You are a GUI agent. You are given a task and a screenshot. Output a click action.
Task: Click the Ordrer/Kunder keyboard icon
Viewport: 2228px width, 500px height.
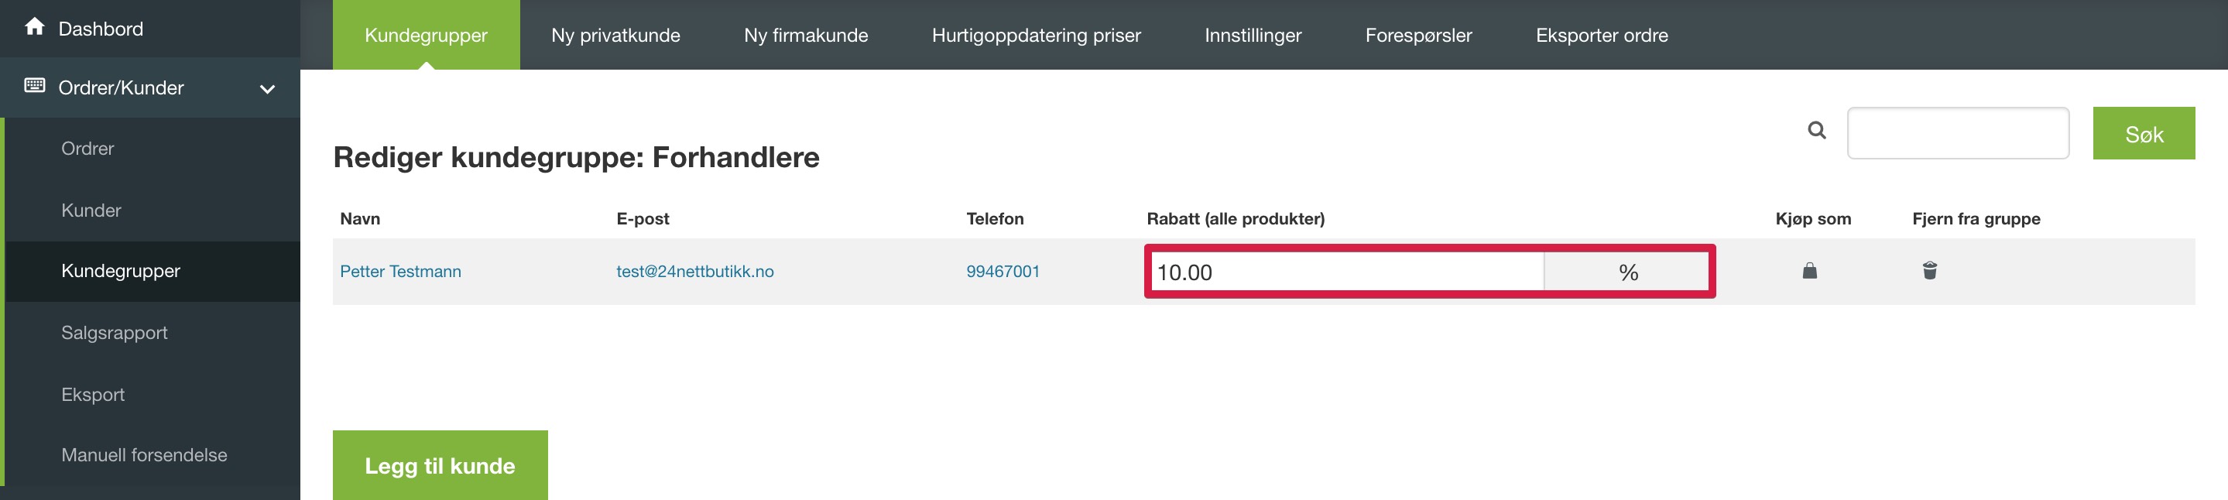click(35, 85)
